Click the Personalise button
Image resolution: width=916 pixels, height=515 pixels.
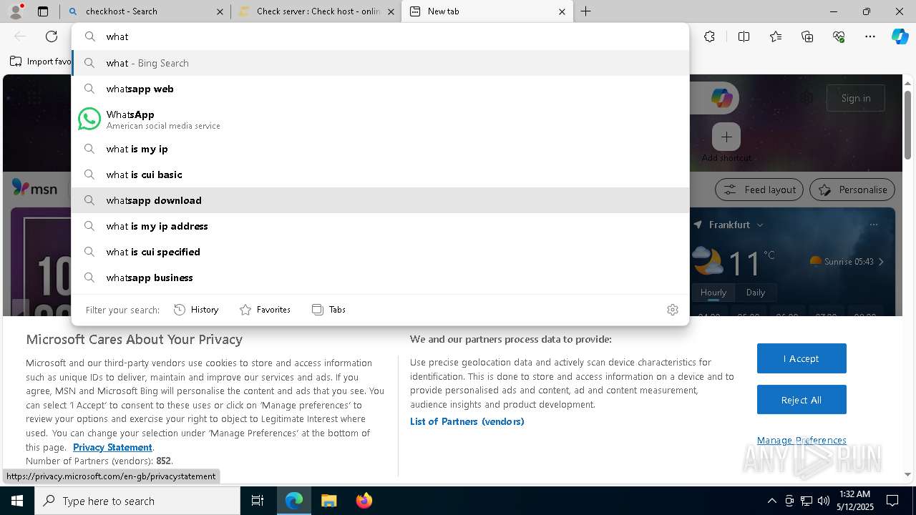click(x=852, y=190)
